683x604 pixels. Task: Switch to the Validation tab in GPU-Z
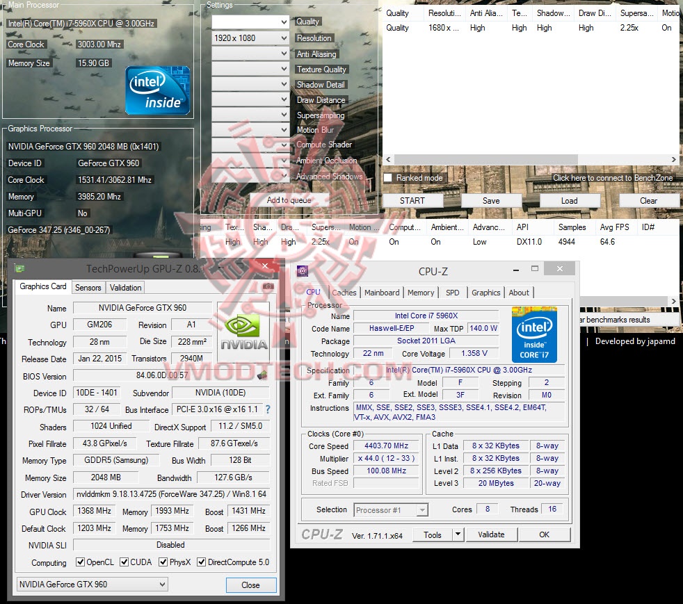pyautogui.click(x=125, y=288)
